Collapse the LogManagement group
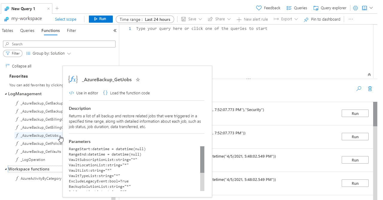 pos(6,94)
